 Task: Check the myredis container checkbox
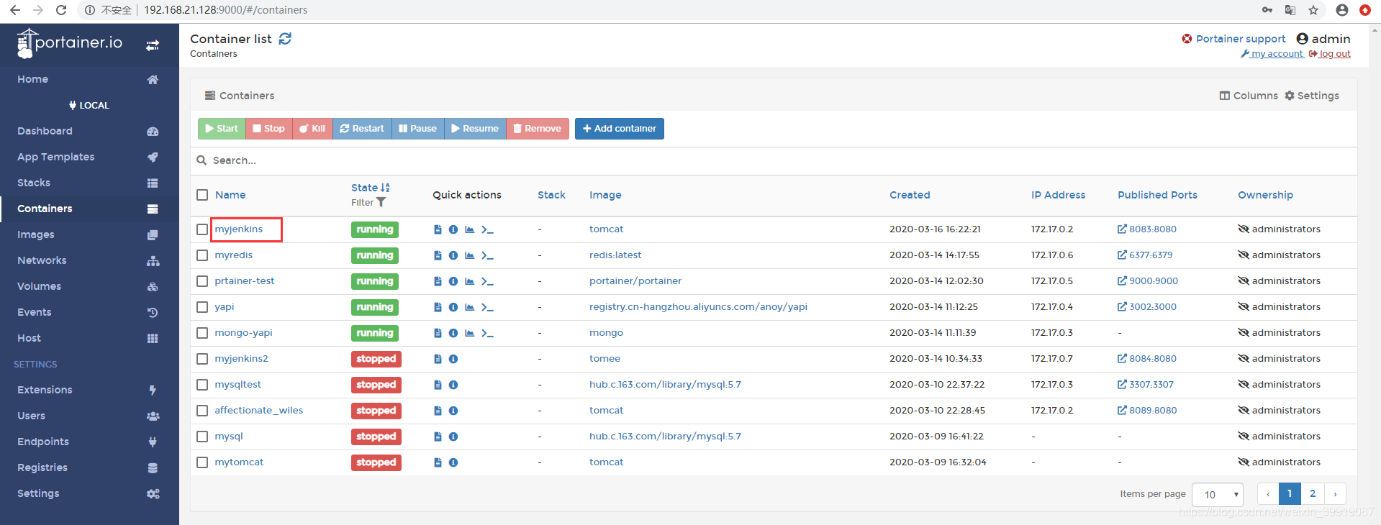(202, 255)
